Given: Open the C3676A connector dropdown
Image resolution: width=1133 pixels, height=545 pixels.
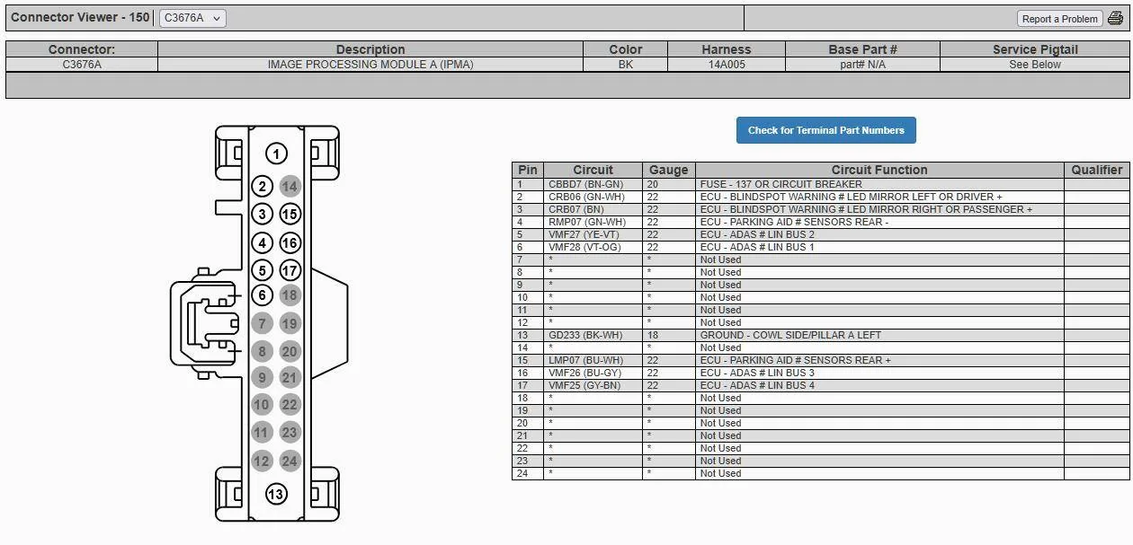Looking at the screenshot, I should tap(192, 18).
